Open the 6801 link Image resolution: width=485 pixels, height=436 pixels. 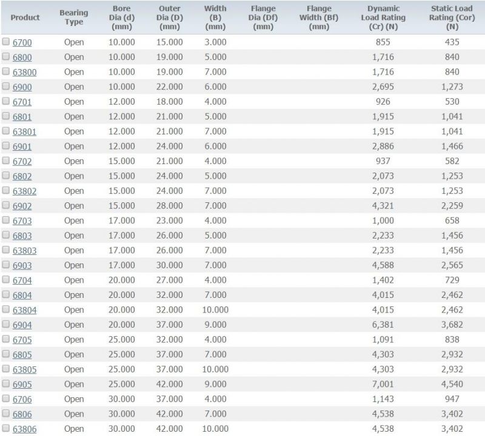pos(22,117)
